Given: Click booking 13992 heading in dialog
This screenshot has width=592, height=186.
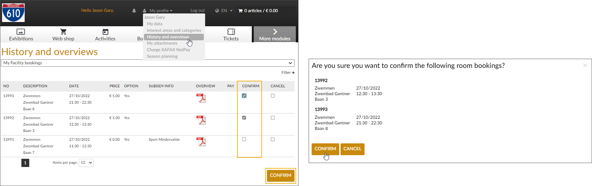Looking at the screenshot, I should [x=321, y=81].
